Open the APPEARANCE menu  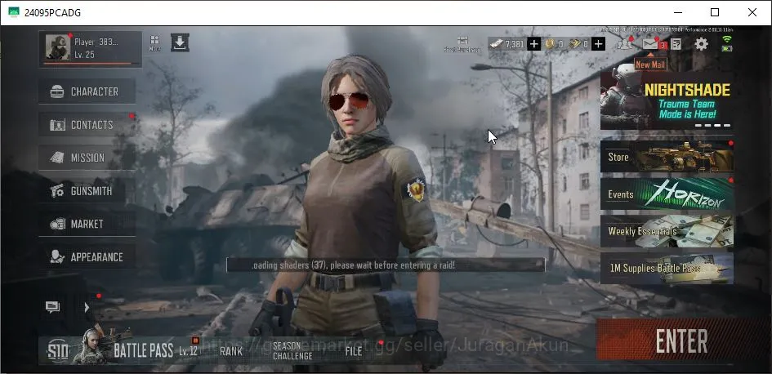pos(87,257)
